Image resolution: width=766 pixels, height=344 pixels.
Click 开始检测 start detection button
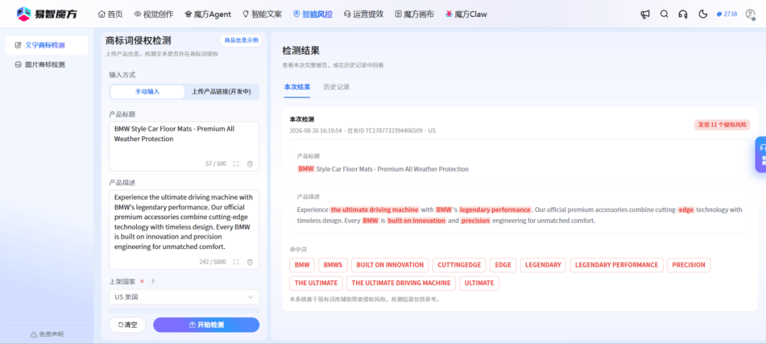[x=206, y=325]
